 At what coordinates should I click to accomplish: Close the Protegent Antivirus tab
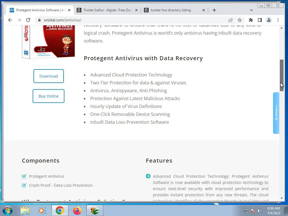[69, 10]
